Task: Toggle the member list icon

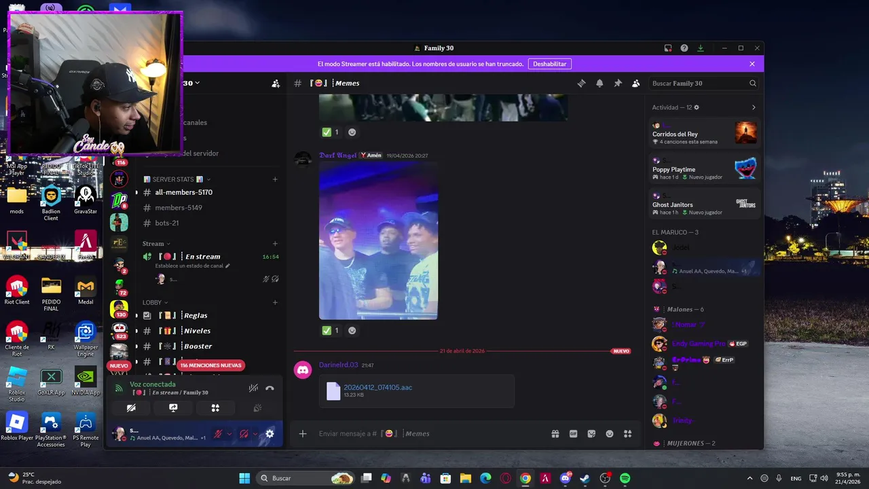Action: tap(635, 84)
